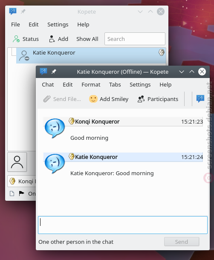214x260 pixels.
Task: Open the Help menu in chat window
Action: [x=165, y=85]
